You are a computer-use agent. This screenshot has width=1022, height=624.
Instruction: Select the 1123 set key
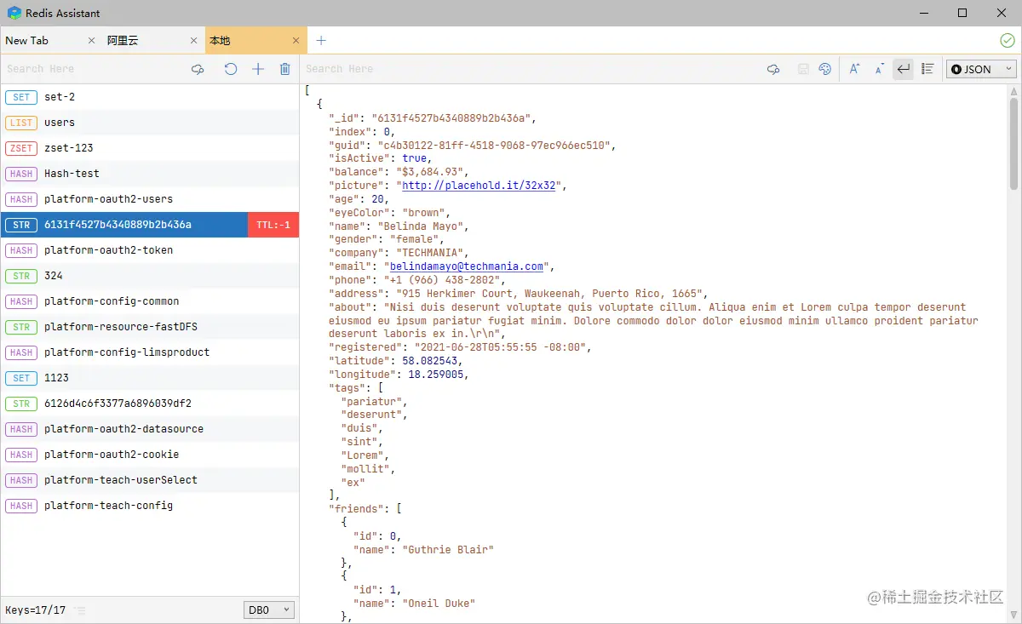click(149, 378)
